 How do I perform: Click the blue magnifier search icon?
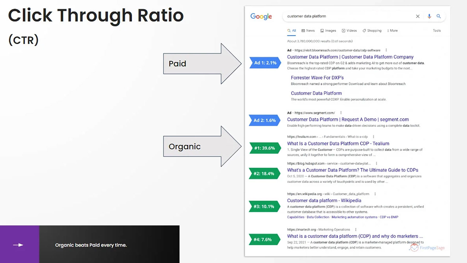point(438,16)
